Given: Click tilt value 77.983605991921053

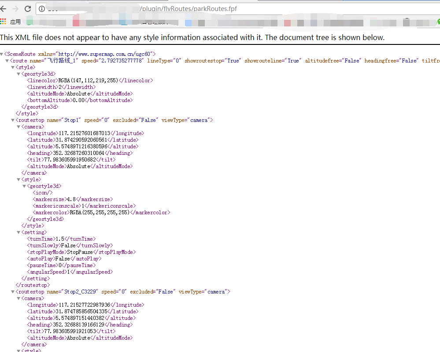Looking at the screenshot, I should click(70, 331).
